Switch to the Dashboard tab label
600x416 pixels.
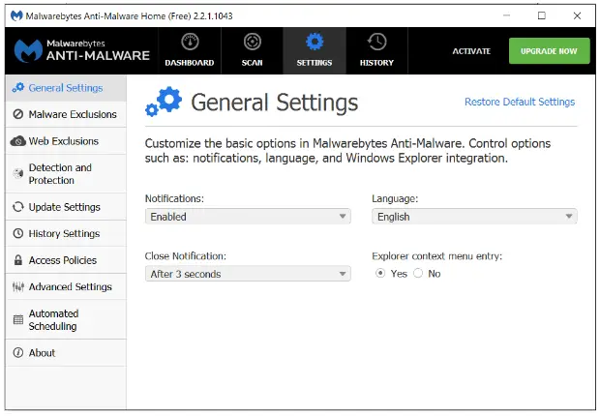coord(190,62)
